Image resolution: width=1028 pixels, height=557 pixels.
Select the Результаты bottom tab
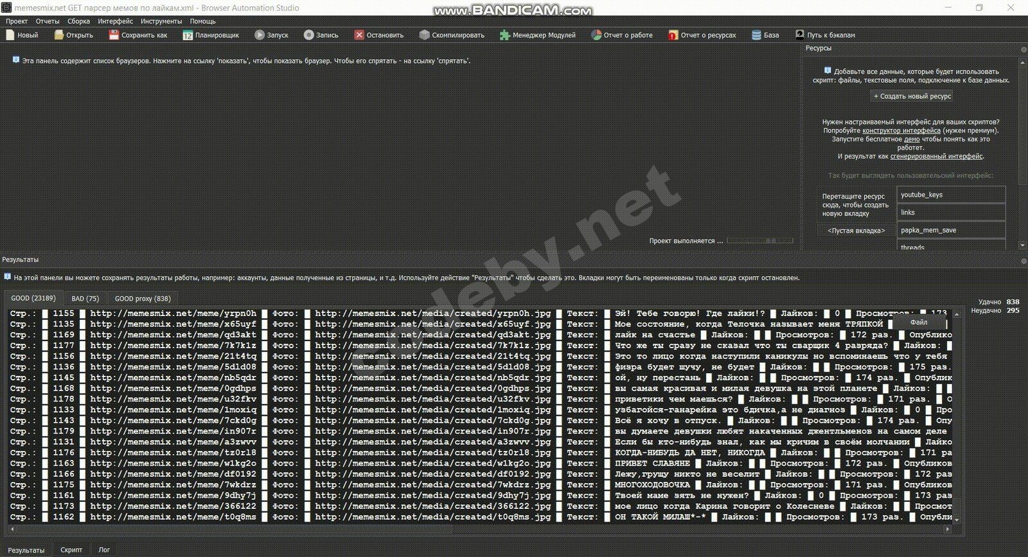26,550
